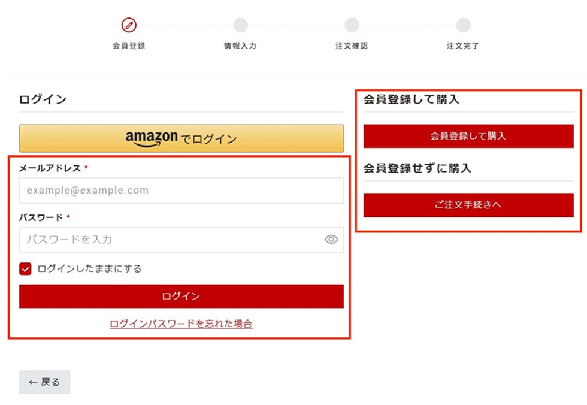Image resolution: width=587 pixels, height=405 pixels.
Task: Uncheck ログインしたままにする checkbox
Action: tap(25, 269)
